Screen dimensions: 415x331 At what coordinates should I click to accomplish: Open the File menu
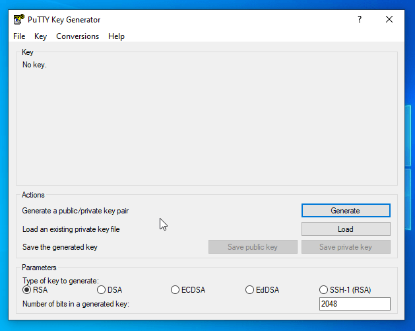[x=19, y=36]
